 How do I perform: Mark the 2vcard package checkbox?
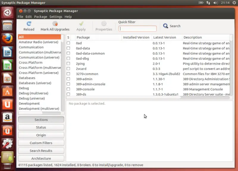click(68, 69)
